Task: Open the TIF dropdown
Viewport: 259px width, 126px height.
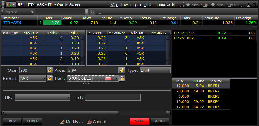Action: [42, 97]
